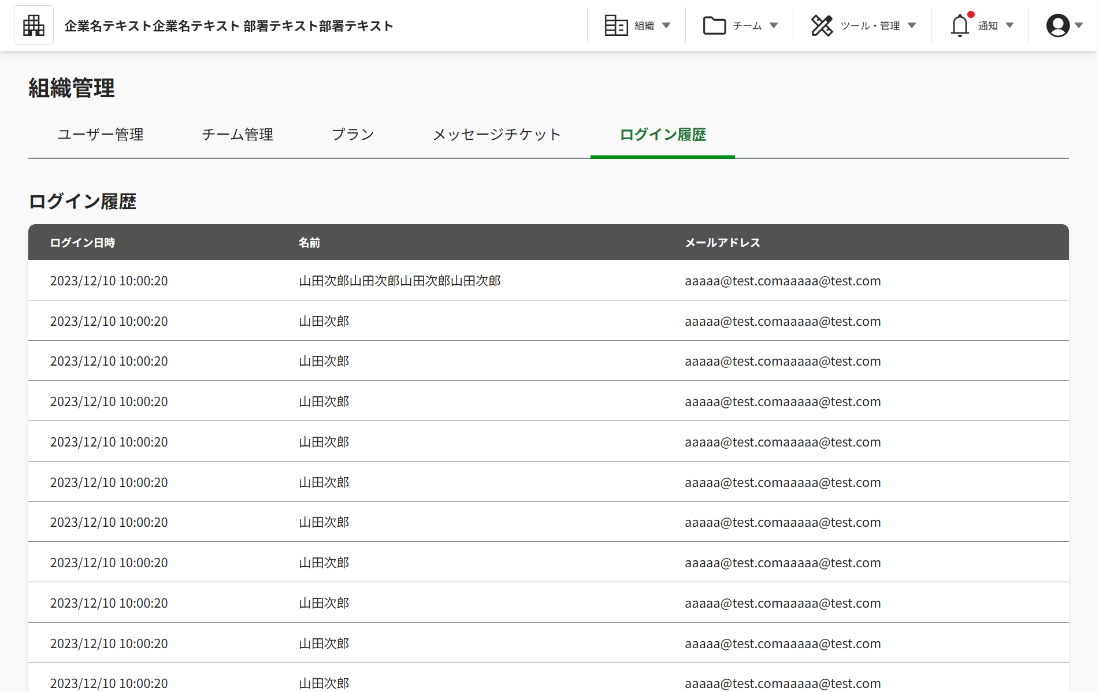
Task: Click the email in the ninth table row
Action: tap(783, 603)
